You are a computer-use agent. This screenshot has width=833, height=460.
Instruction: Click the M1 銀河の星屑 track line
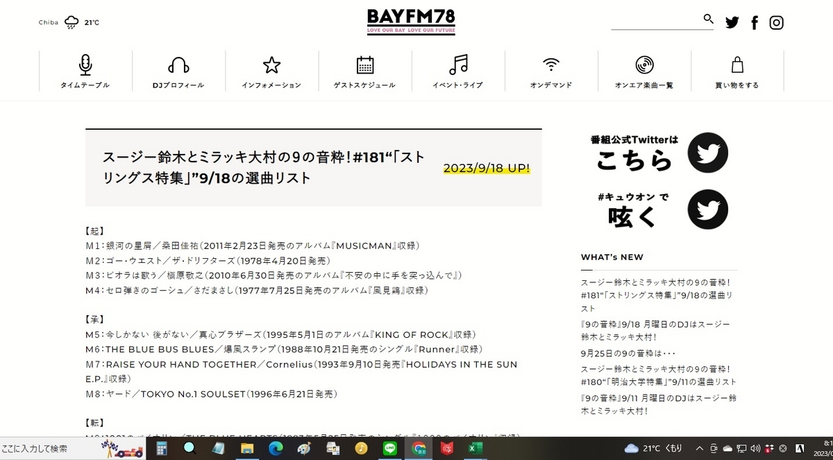[x=252, y=246]
